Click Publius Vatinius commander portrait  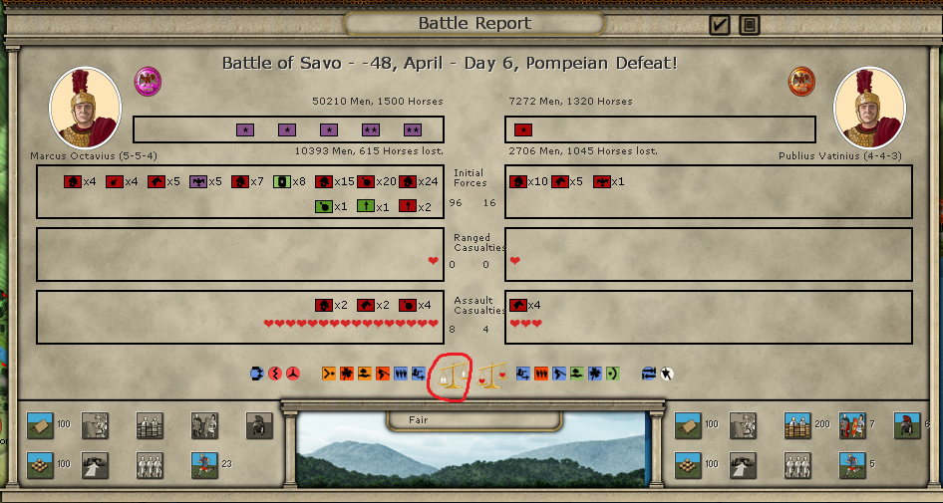point(869,109)
